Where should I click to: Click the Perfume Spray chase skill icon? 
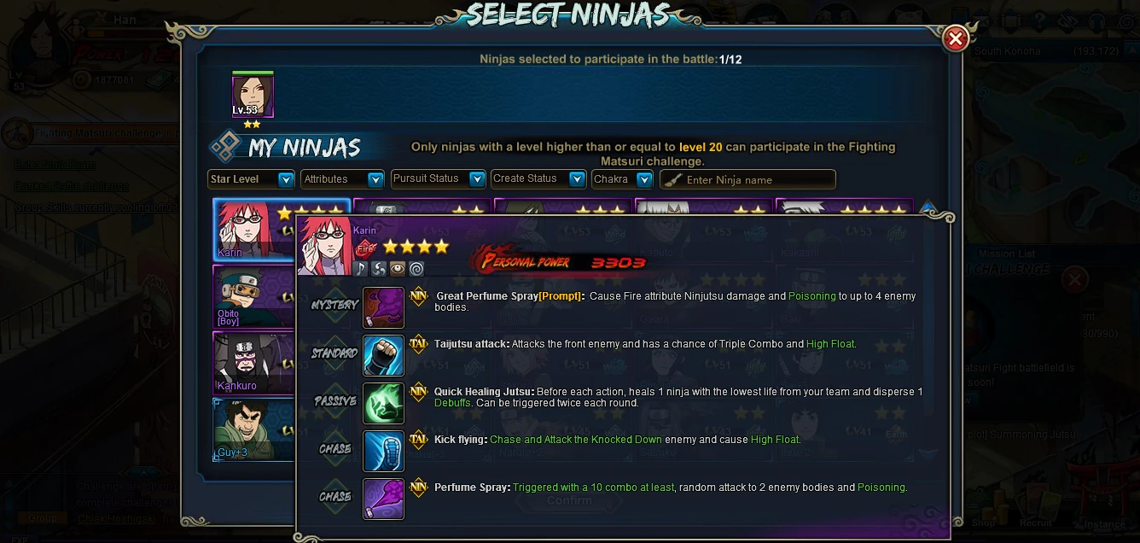pyautogui.click(x=383, y=499)
